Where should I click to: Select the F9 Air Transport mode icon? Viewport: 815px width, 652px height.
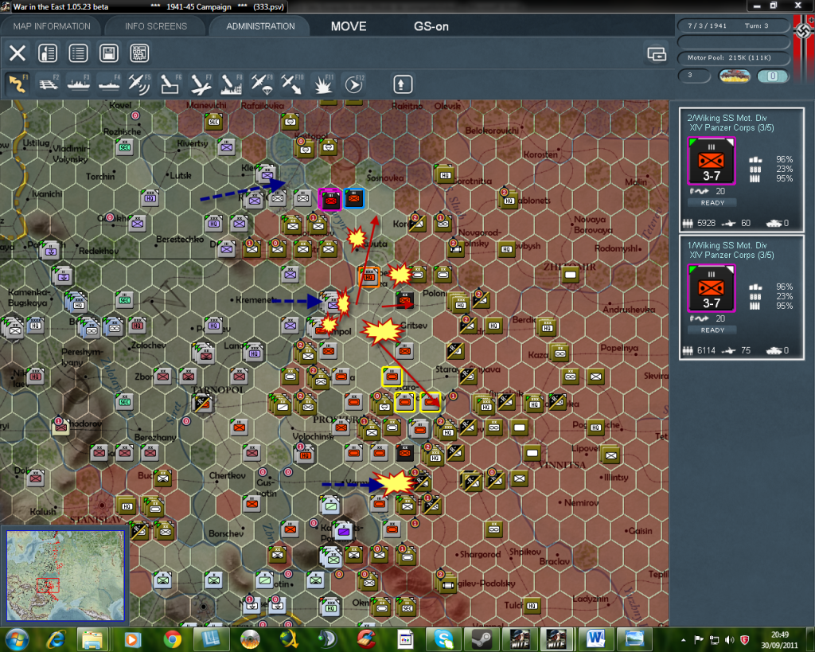click(x=261, y=84)
